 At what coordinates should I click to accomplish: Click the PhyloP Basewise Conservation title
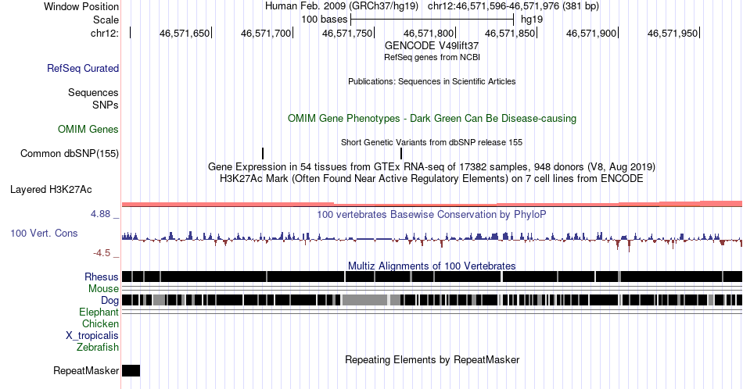point(432,214)
